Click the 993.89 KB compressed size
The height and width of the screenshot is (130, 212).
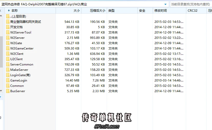tap(97, 38)
